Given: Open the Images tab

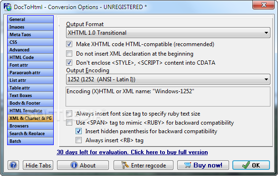Looking at the screenshot, I should (x=30, y=27).
